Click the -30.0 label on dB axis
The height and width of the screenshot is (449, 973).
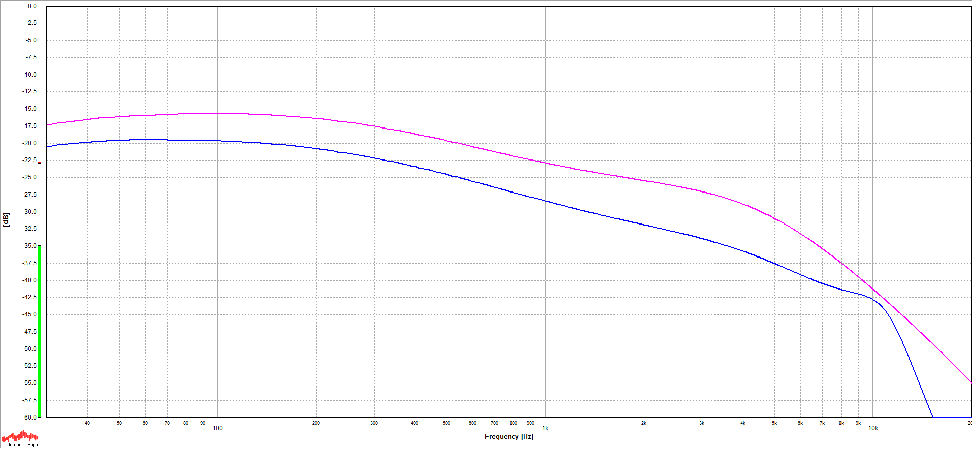[29, 212]
